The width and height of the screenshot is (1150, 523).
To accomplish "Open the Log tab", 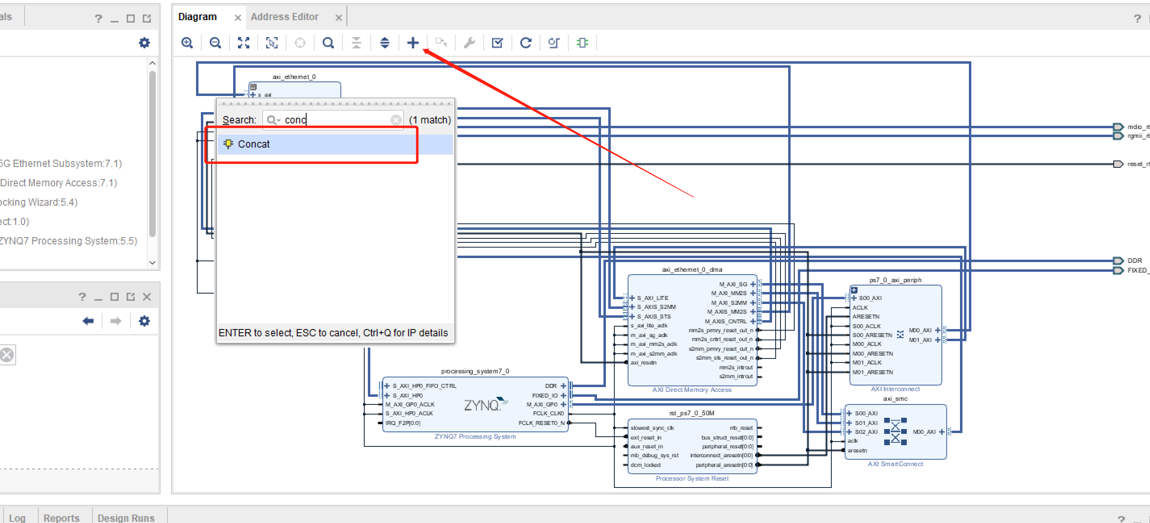I will (x=17, y=517).
